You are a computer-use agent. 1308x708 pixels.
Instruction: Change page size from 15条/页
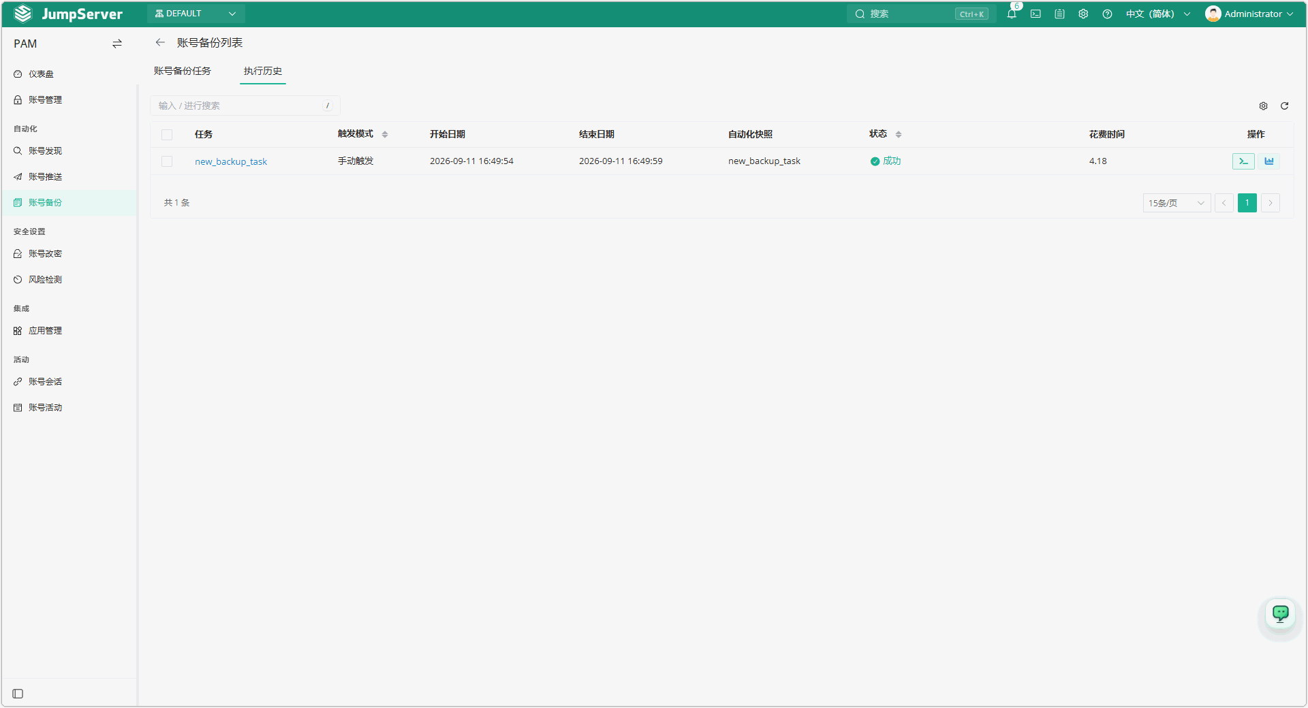1177,203
